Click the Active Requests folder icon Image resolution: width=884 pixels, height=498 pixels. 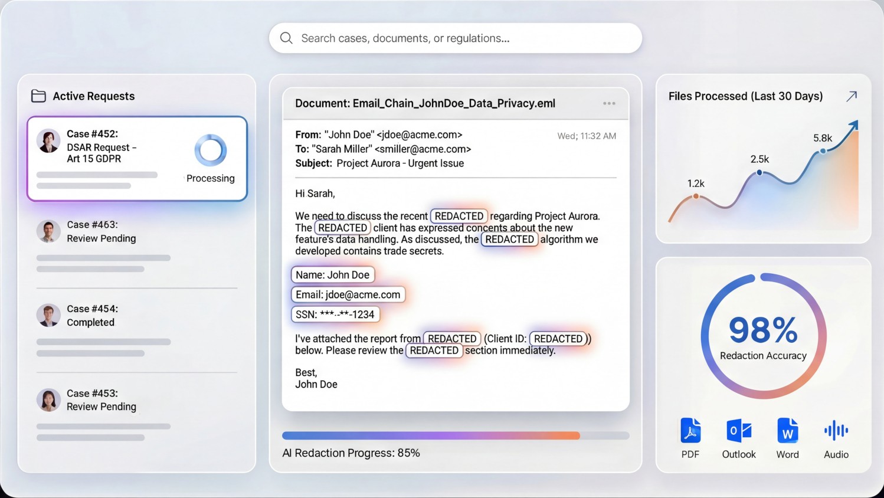tap(38, 96)
